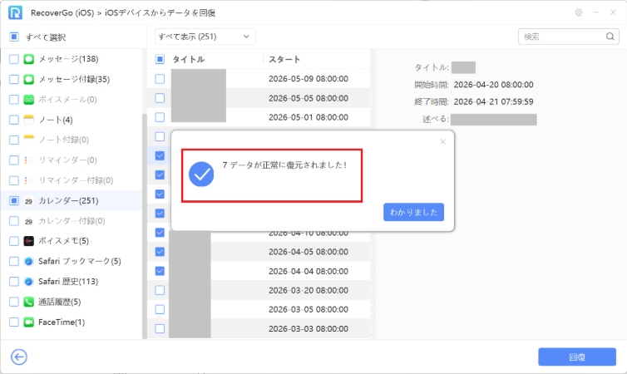This screenshot has height=374, width=627.
Task: Uncheck the 2026-04-05 08:00:00 row checkbox
Action: pyautogui.click(x=160, y=252)
